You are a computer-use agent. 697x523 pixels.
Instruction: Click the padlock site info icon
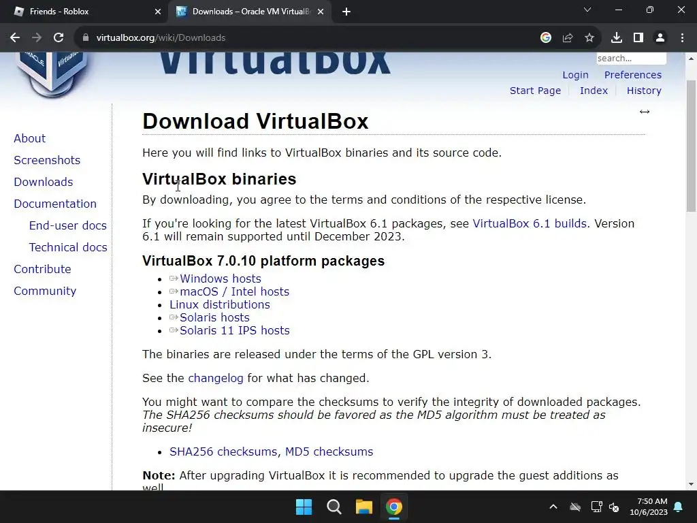pyautogui.click(x=85, y=38)
